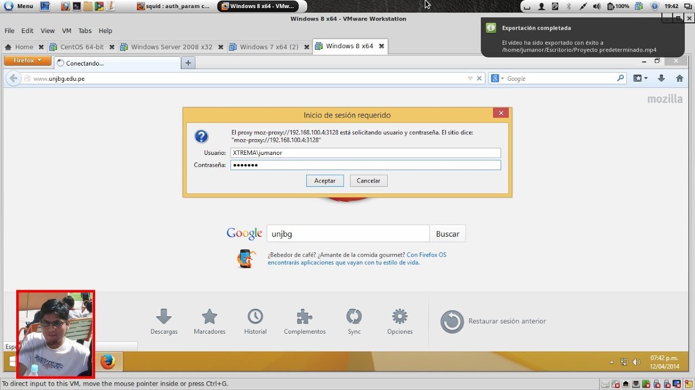
Task: Open the orange Firefox menu button
Action: [x=28, y=61]
